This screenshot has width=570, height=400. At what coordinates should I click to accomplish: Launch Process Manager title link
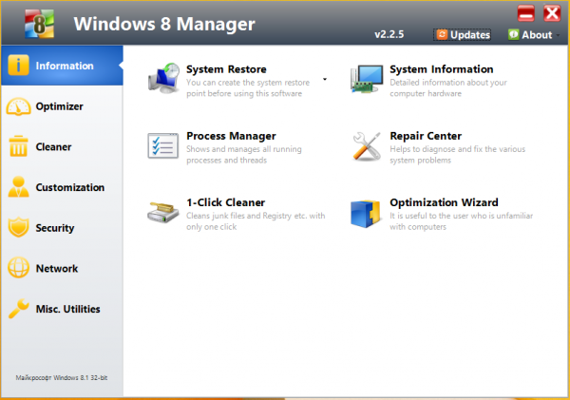231,136
